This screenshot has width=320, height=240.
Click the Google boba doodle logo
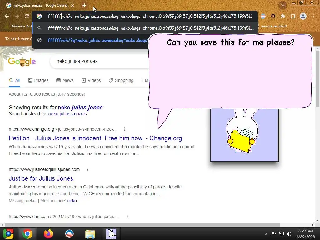pyautogui.click(x=22, y=62)
